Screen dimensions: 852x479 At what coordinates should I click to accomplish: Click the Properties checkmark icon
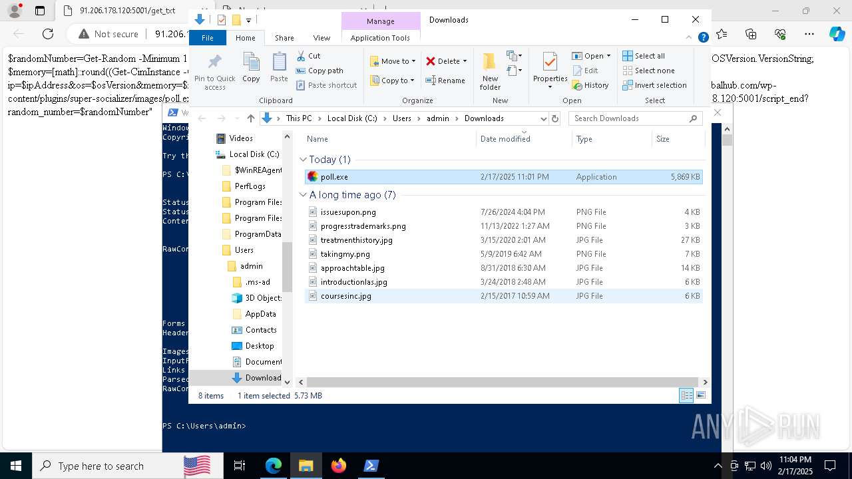(550, 62)
